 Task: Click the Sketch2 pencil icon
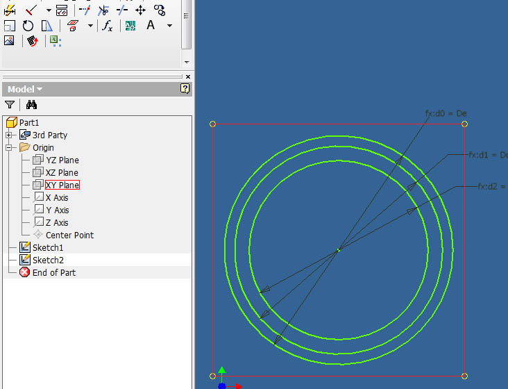25,260
